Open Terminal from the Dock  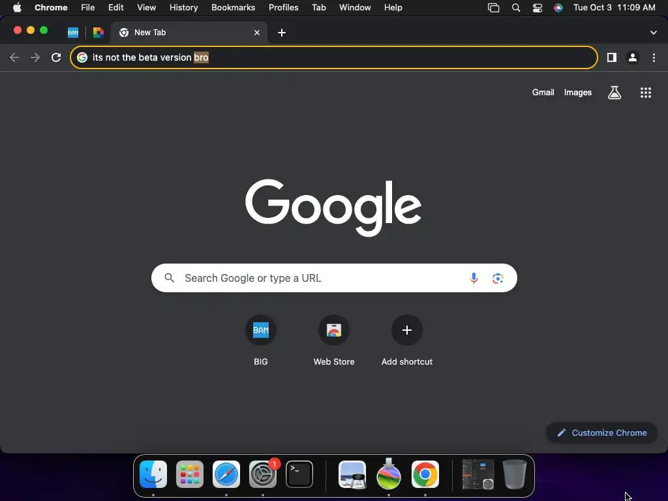299,474
